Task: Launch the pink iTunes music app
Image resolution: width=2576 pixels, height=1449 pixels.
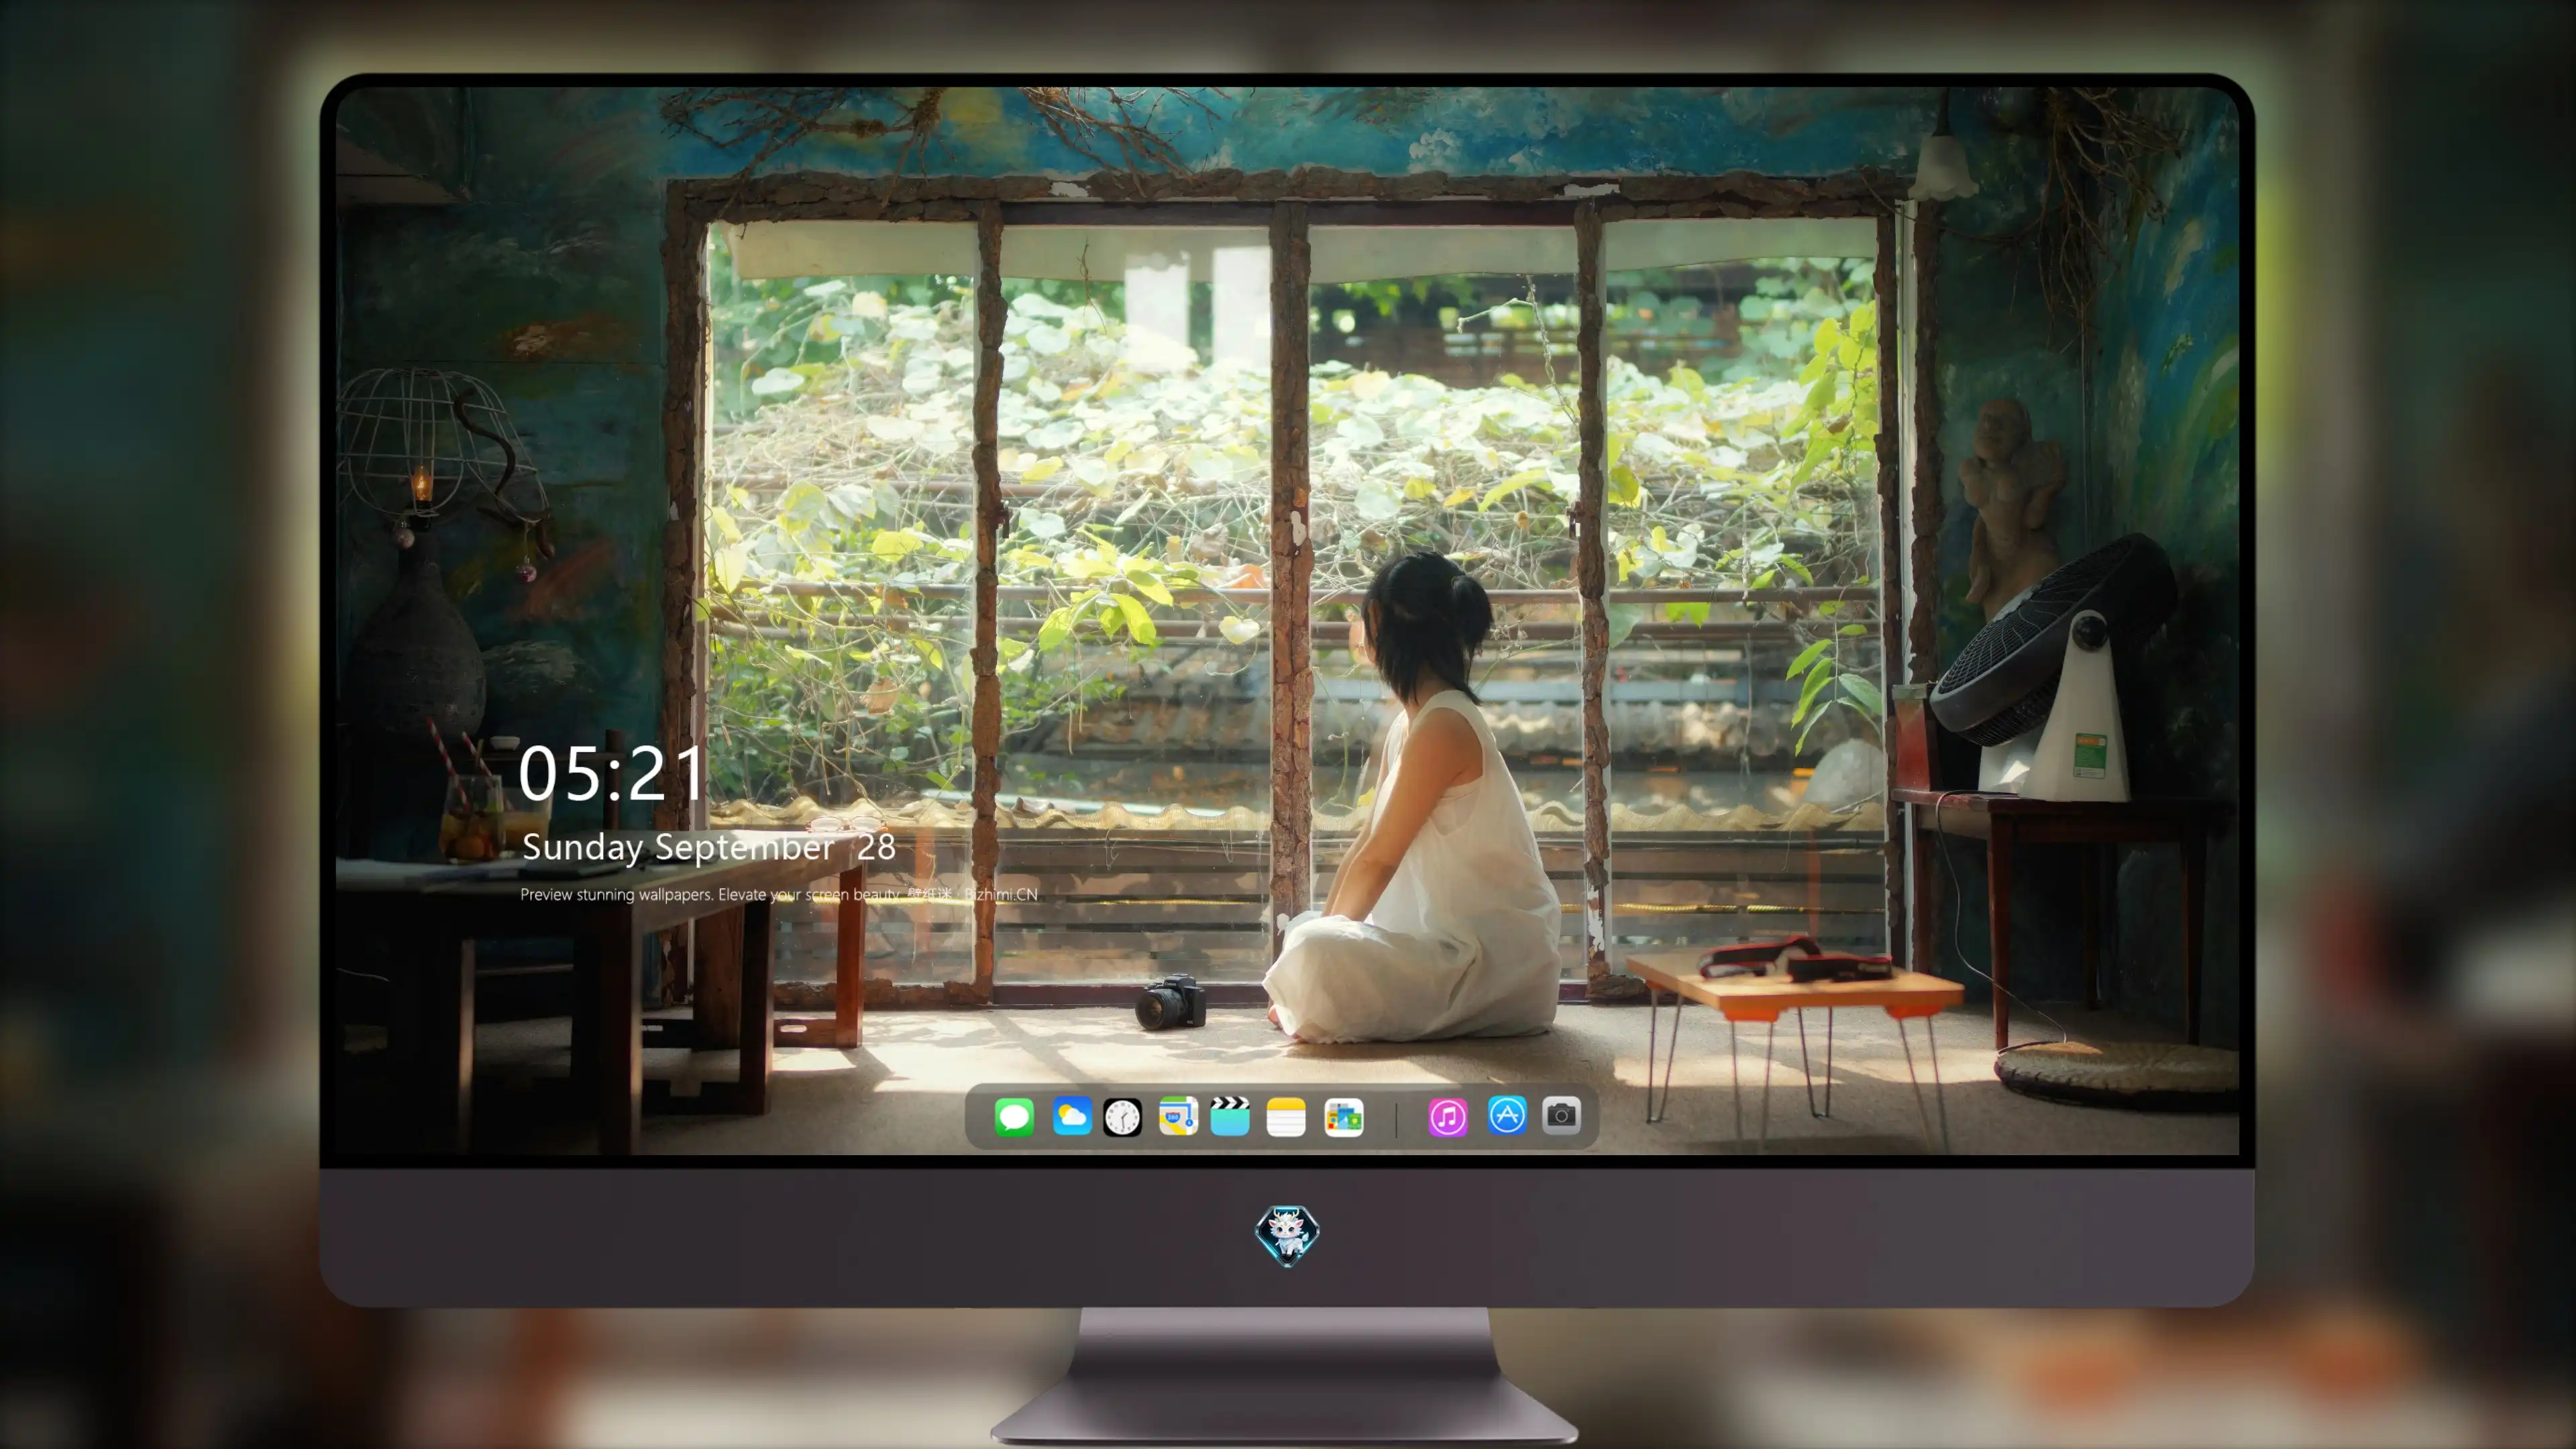Action: pos(1448,1117)
